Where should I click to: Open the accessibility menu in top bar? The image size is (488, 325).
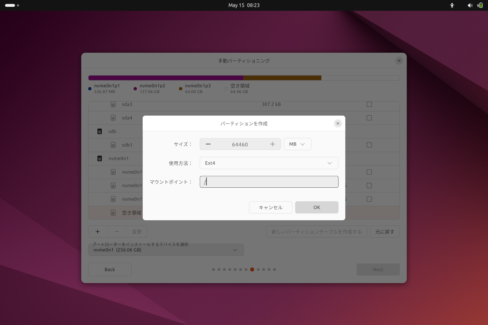click(452, 5)
